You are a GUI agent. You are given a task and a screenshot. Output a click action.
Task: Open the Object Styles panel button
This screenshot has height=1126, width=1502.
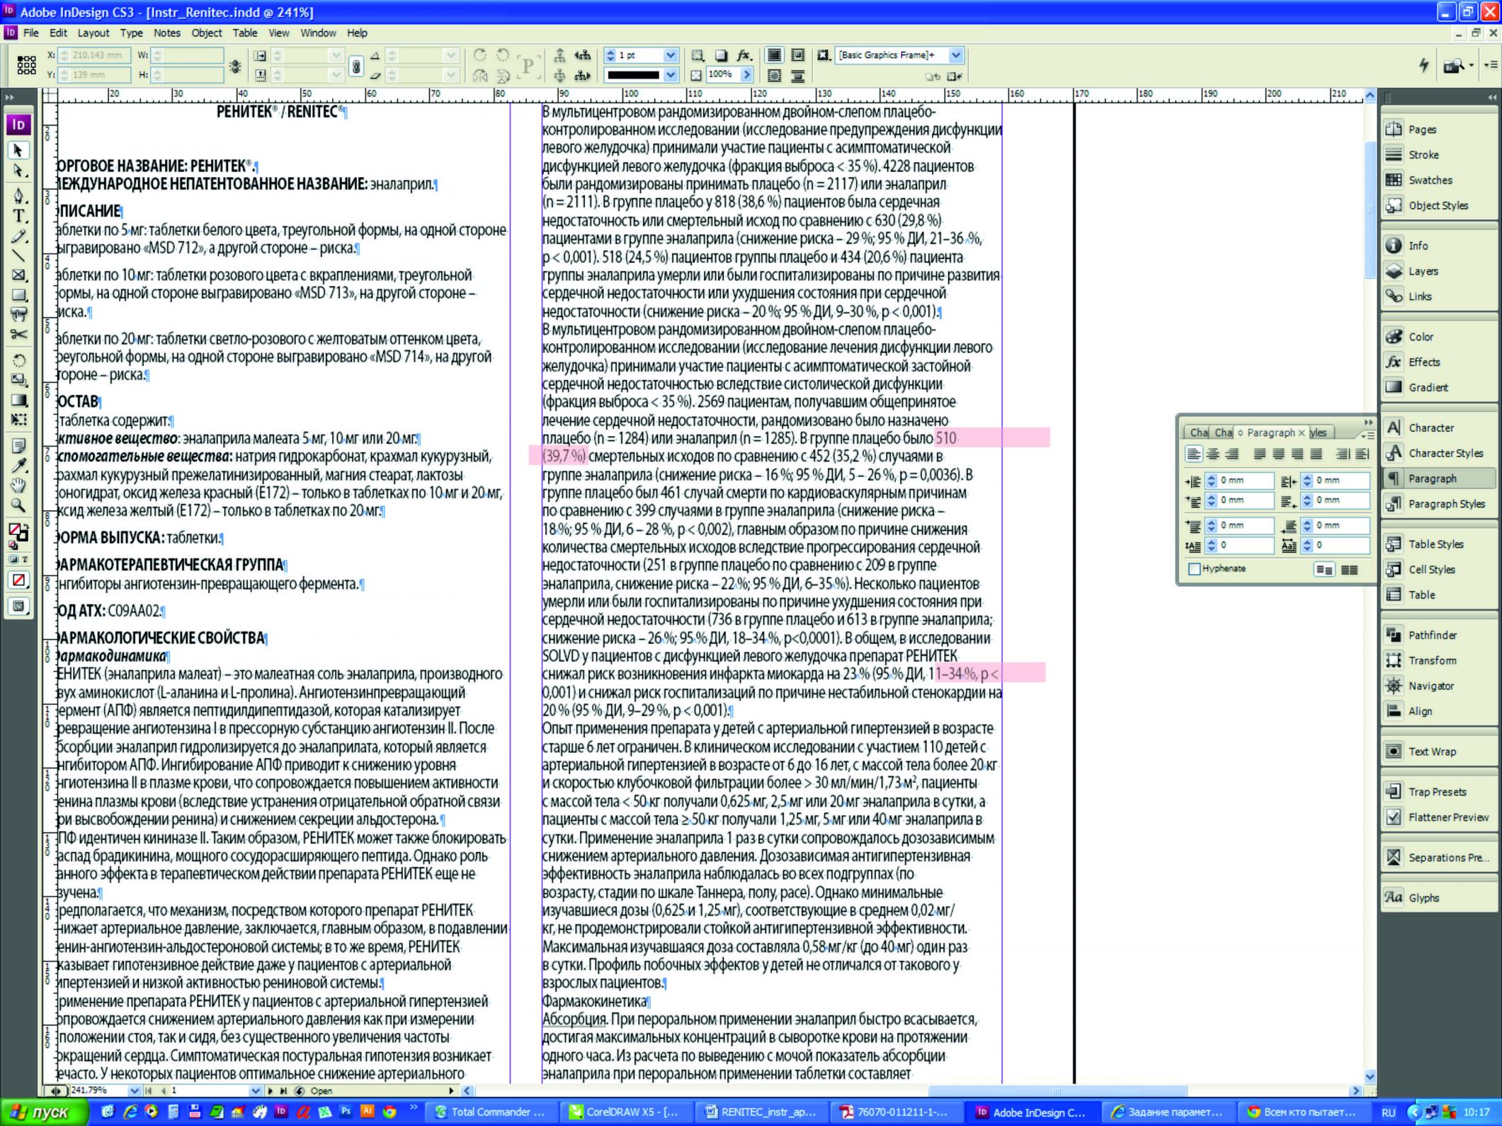tap(1438, 206)
